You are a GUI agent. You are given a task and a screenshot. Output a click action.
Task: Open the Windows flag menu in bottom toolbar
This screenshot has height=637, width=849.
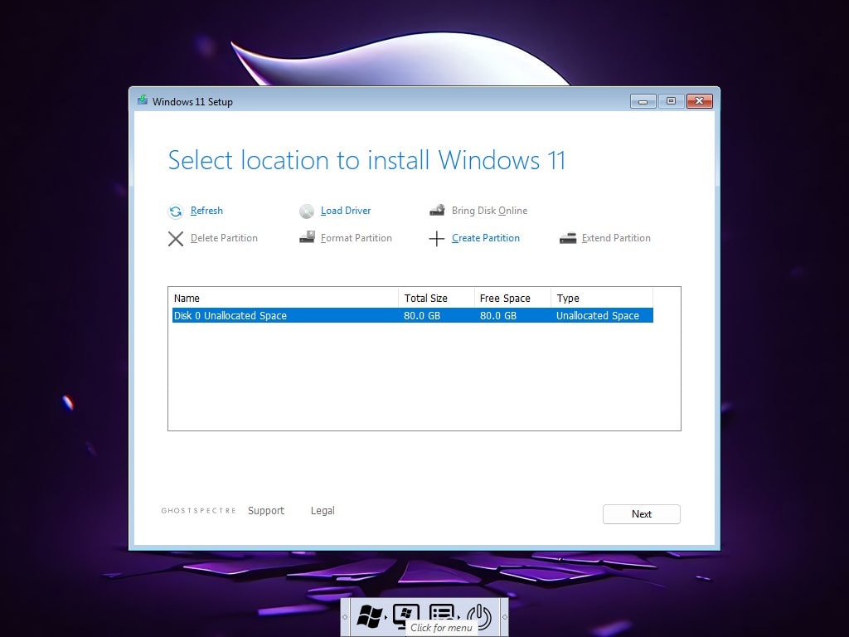click(x=369, y=616)
